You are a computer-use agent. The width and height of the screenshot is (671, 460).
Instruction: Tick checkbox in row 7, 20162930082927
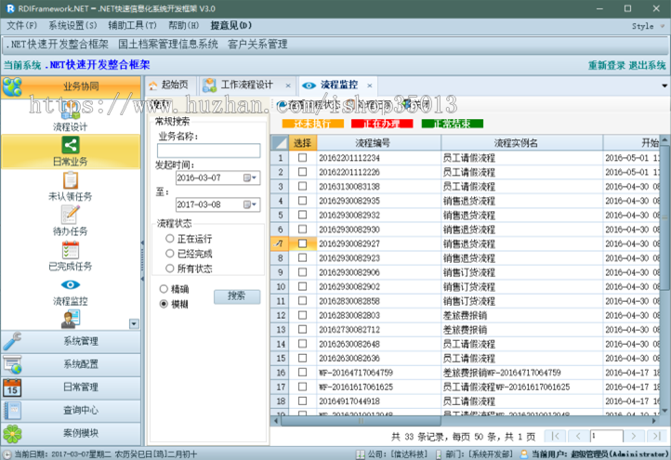(x=303, y=243)
